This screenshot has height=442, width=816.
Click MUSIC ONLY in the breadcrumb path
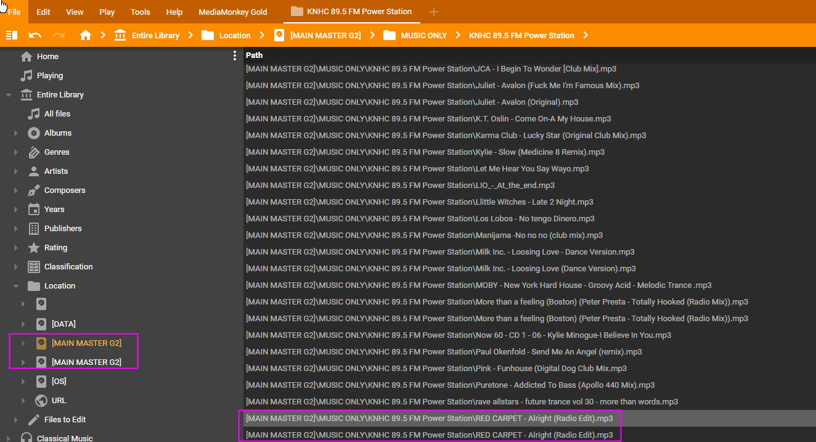click(x=423, y=35)
